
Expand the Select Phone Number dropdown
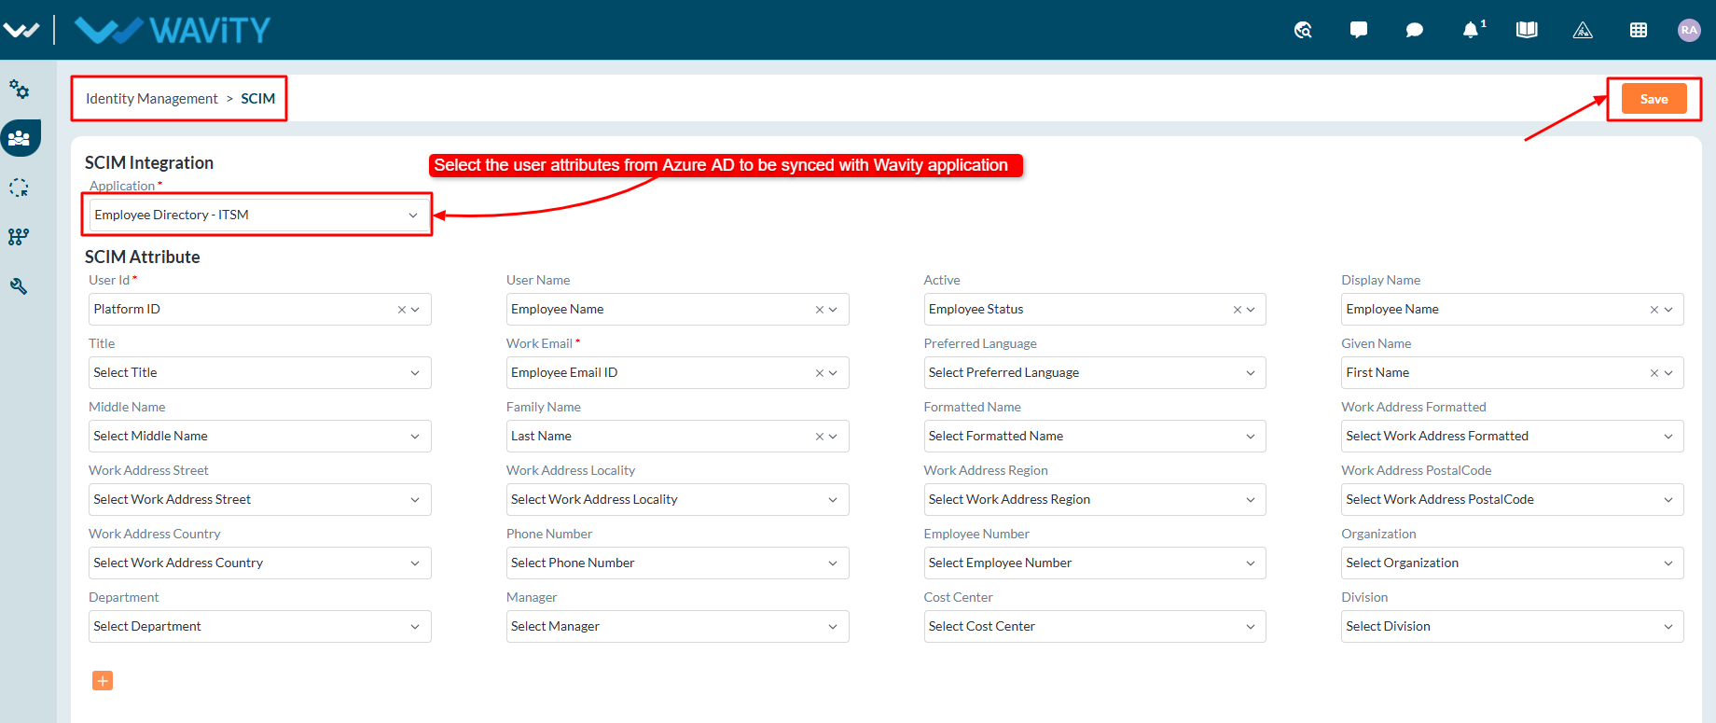(x=678, y=563)
